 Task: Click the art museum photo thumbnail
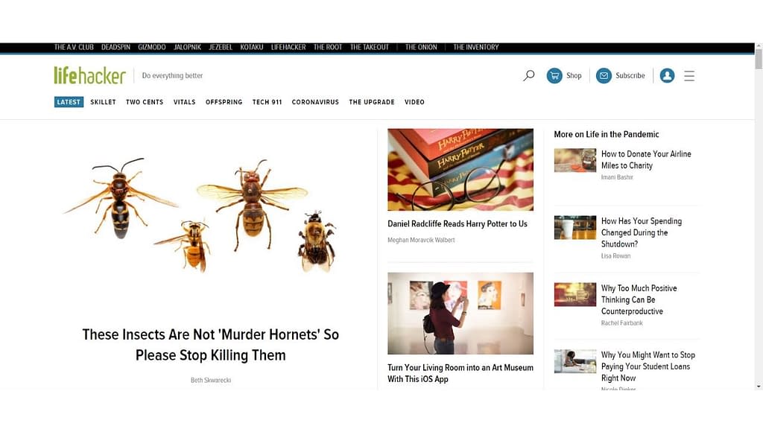point(460,314)
